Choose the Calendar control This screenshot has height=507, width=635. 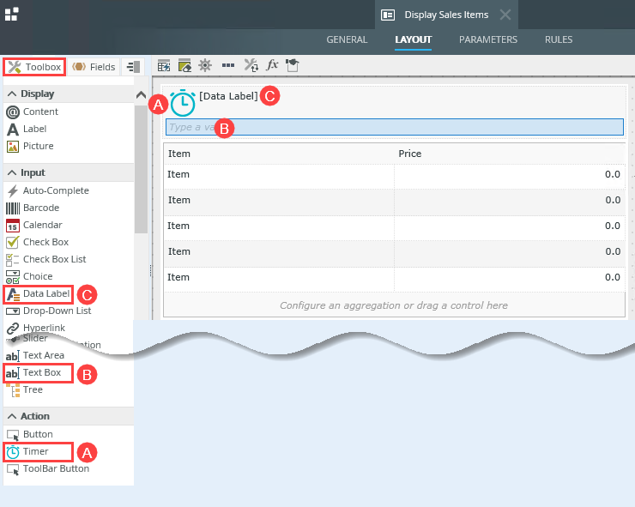[42, 225]
